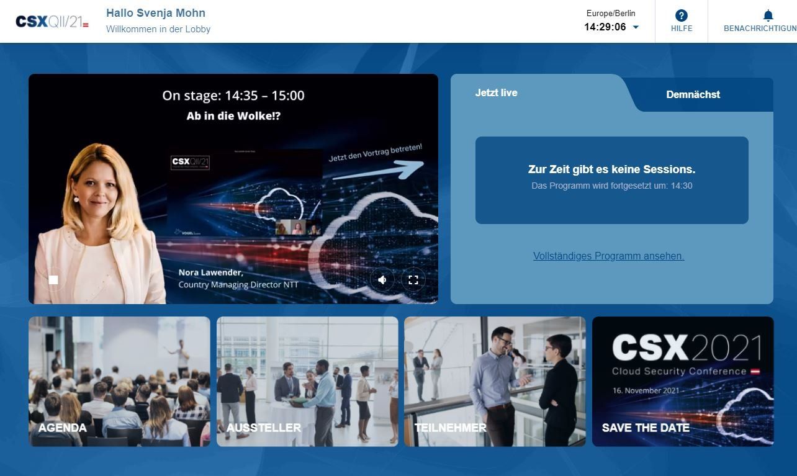Click the 'Willkommen in der Lobby' text
The height and width of the screenshot is (476, 797).
[x=158, y=29]
